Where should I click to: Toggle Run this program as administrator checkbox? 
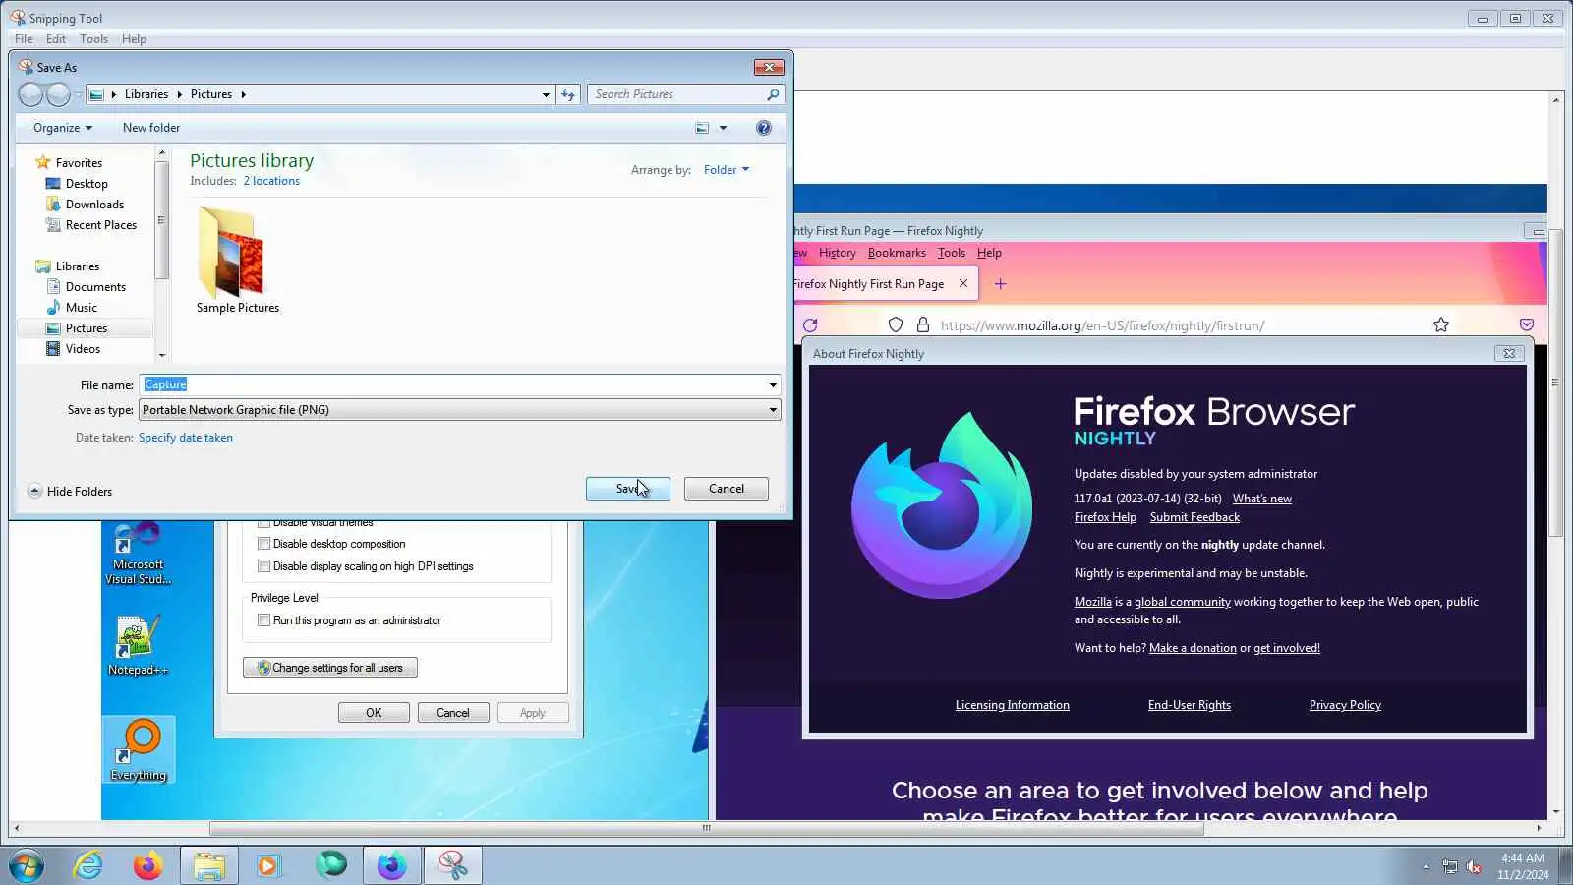click(x=263, y=620)
